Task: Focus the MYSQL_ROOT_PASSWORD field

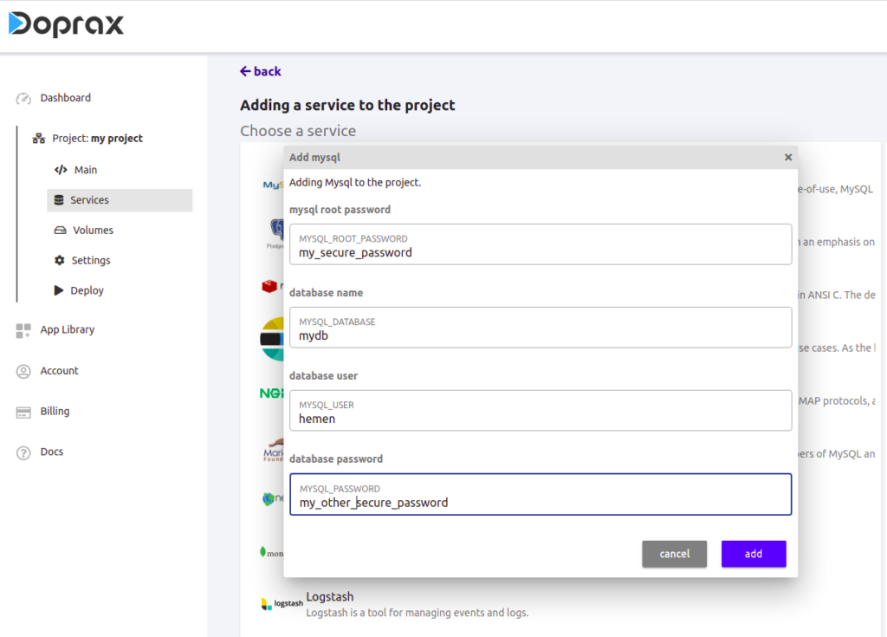Action: click(x=541, y=244)
